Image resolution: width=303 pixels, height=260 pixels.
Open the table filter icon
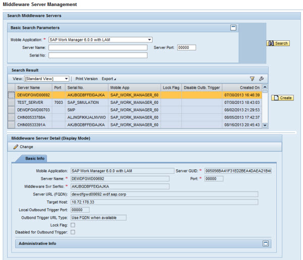point(252,79)
